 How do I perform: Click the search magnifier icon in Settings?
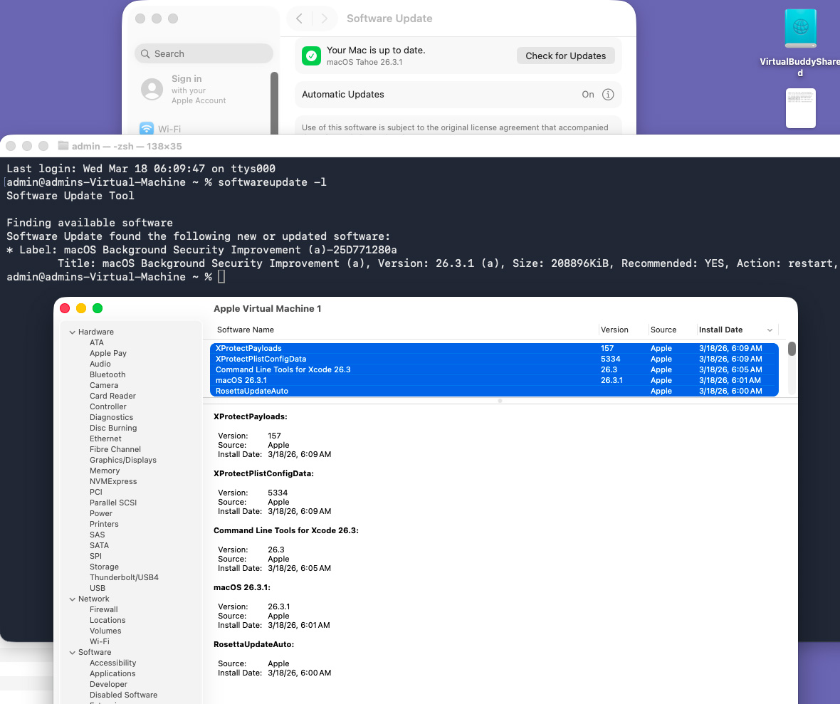(145, 53)
